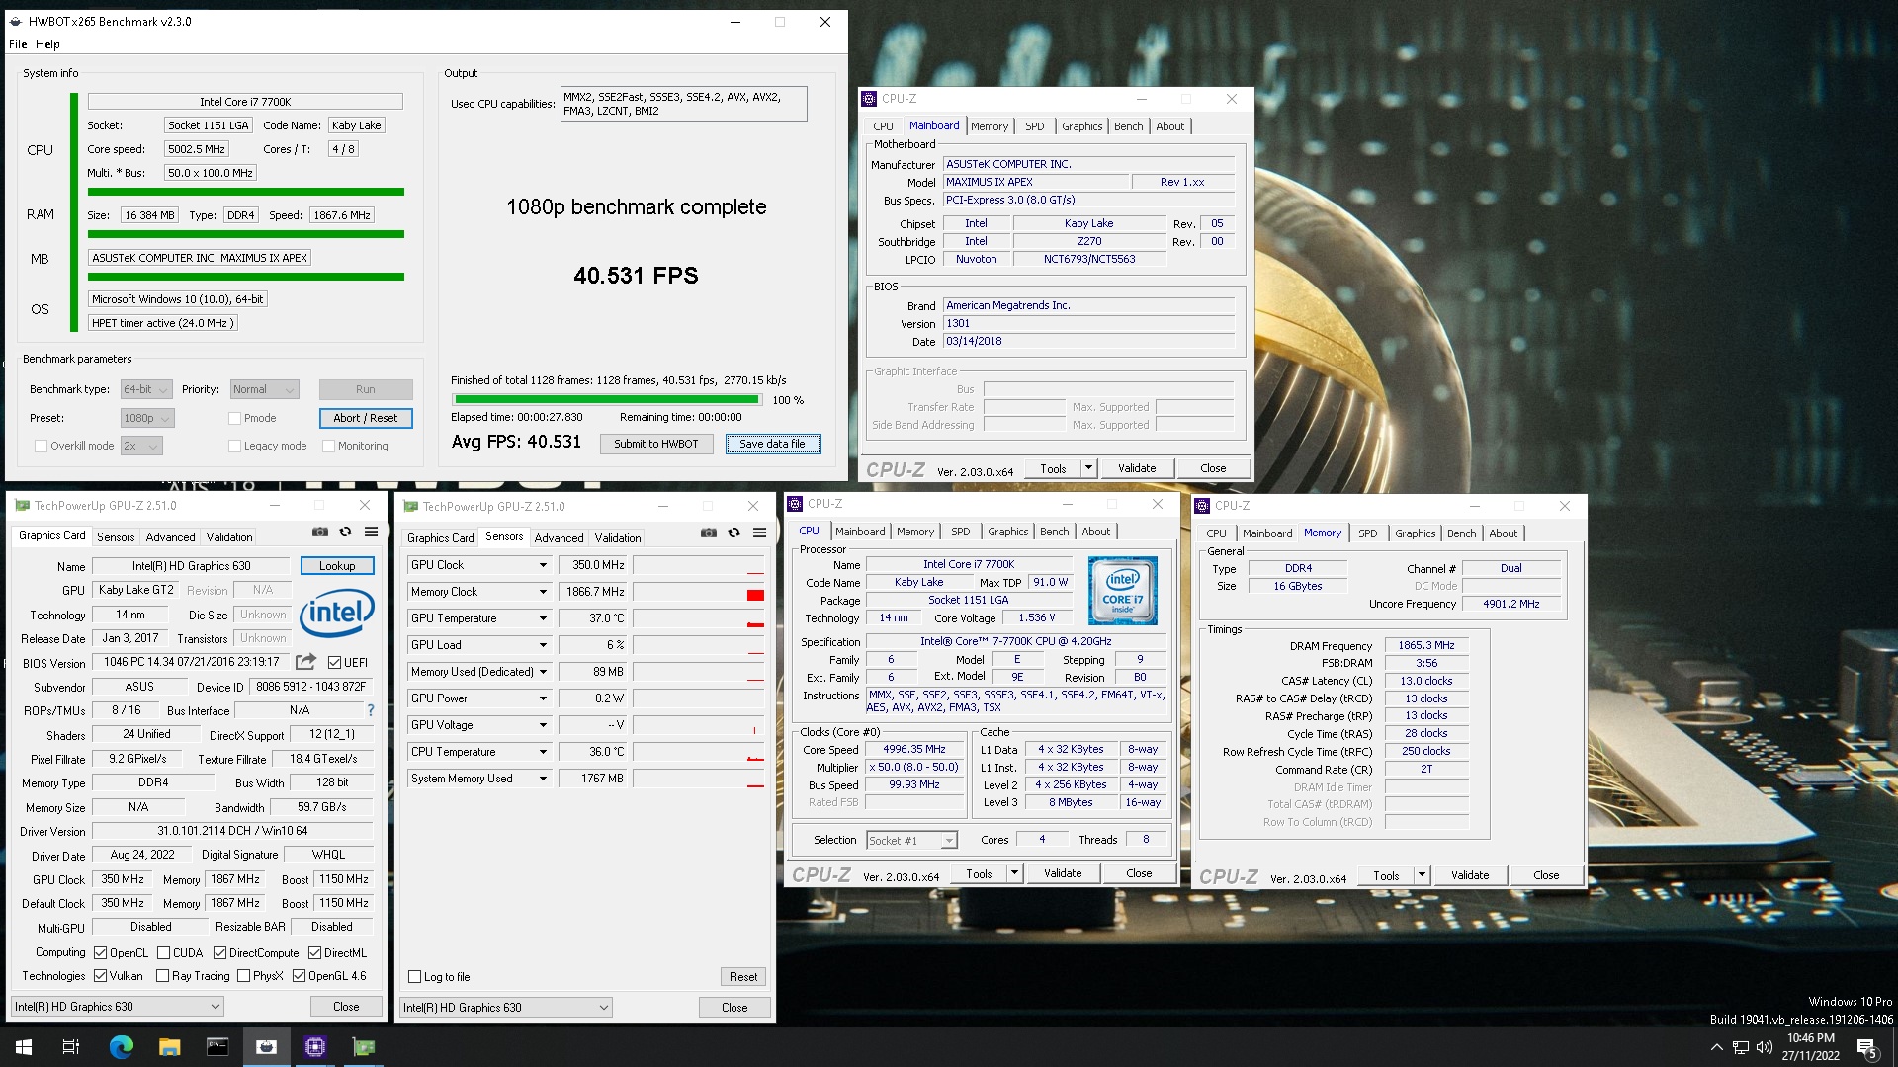Screen dimensions: 1898x1067
Task: Click camera icon in GPU-Z Sensors window
Action: tap(709, 533)
